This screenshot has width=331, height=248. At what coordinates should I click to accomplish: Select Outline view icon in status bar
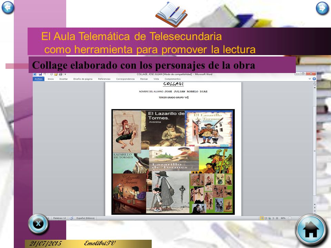tap(273, 218)
